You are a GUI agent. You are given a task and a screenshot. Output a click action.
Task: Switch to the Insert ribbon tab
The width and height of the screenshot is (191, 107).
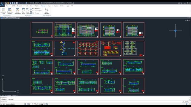(26, 6)
